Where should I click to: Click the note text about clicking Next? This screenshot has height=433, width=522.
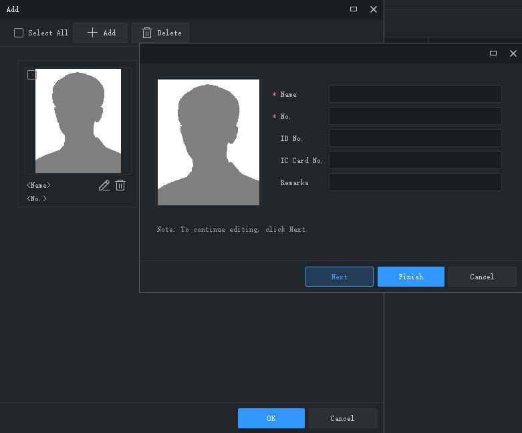coord(232,229)
